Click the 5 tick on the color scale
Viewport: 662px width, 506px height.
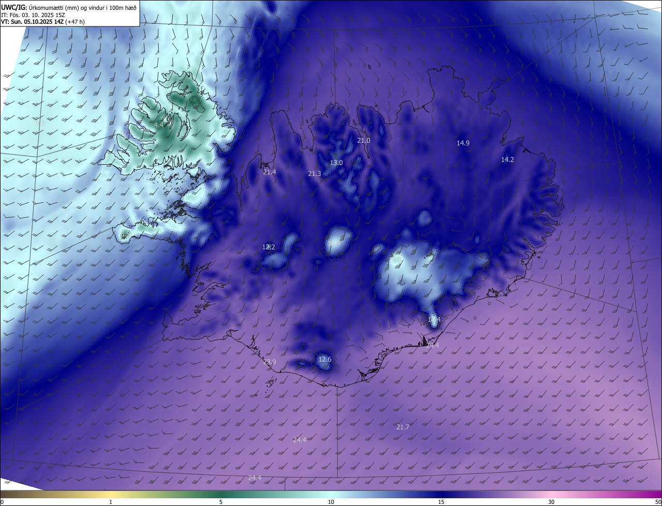221,502
